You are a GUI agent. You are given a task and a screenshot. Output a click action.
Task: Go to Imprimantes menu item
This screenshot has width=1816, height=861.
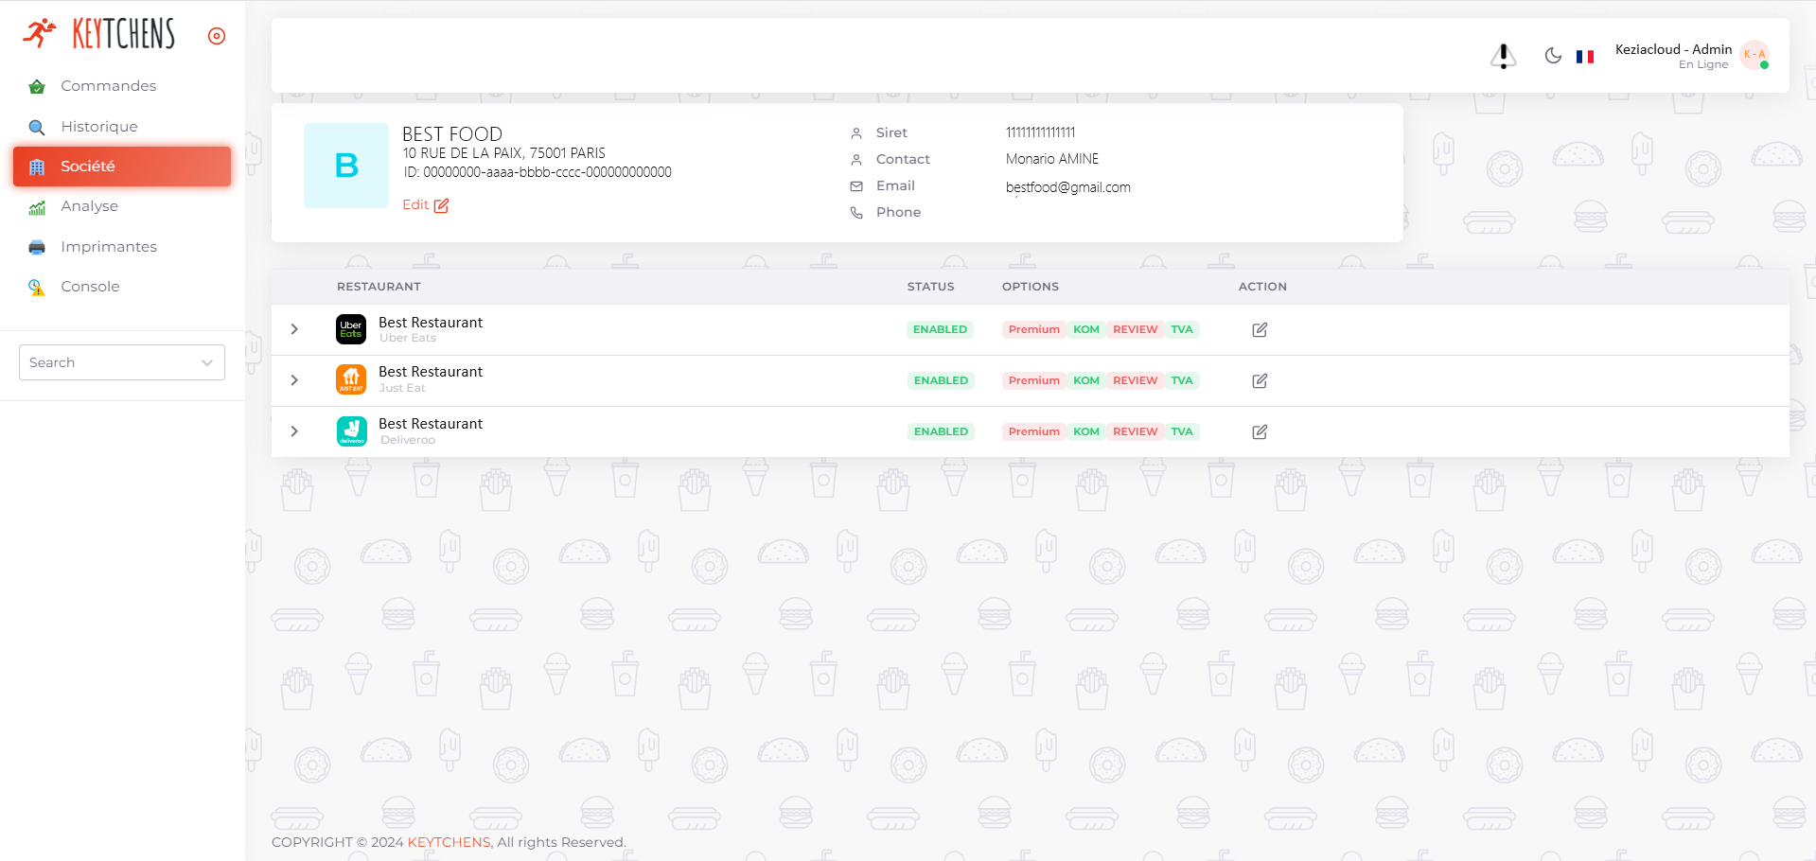tap(109, 247)
